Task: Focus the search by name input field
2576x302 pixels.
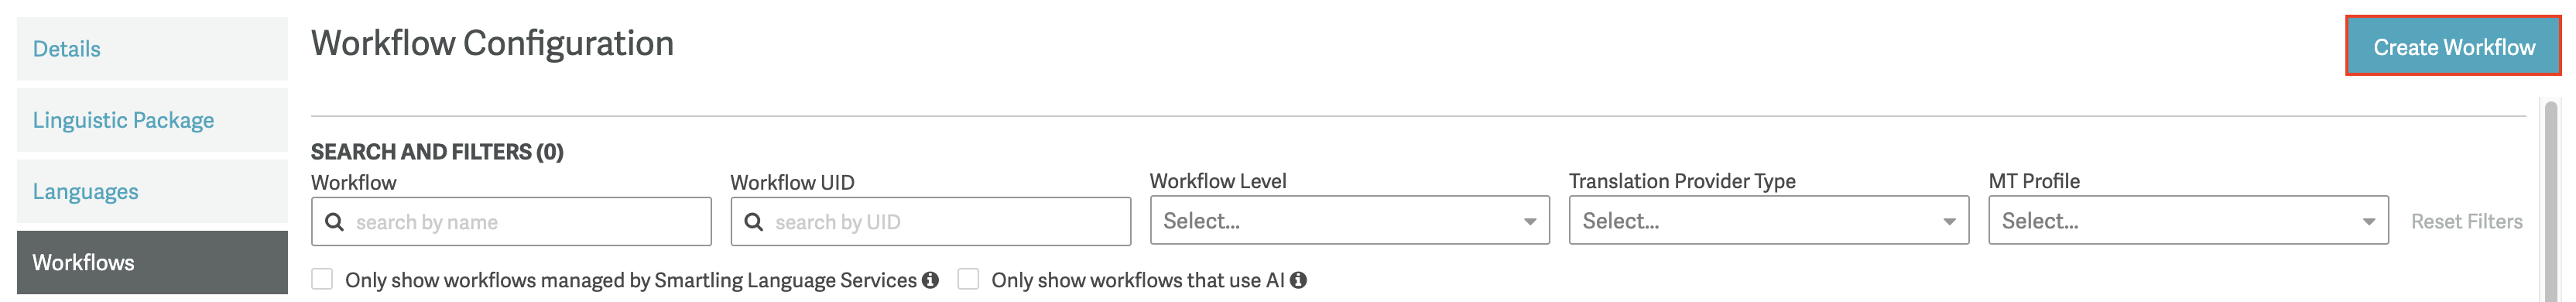Action: pyautogui.click(x=511, y=221)
